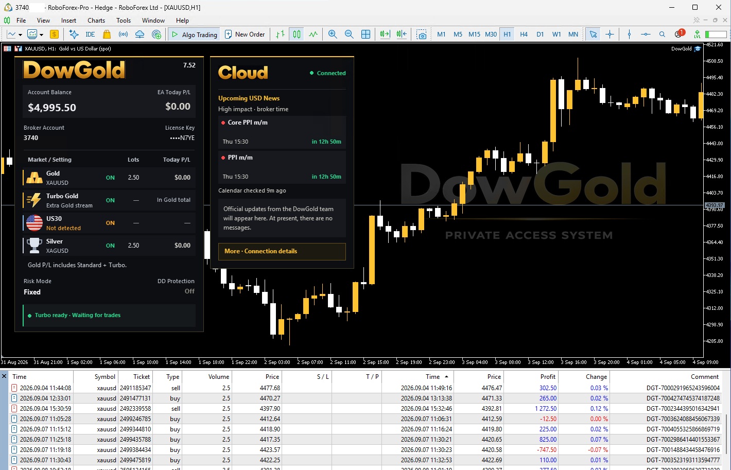Expand the profiles dropdown arrow

41,35
